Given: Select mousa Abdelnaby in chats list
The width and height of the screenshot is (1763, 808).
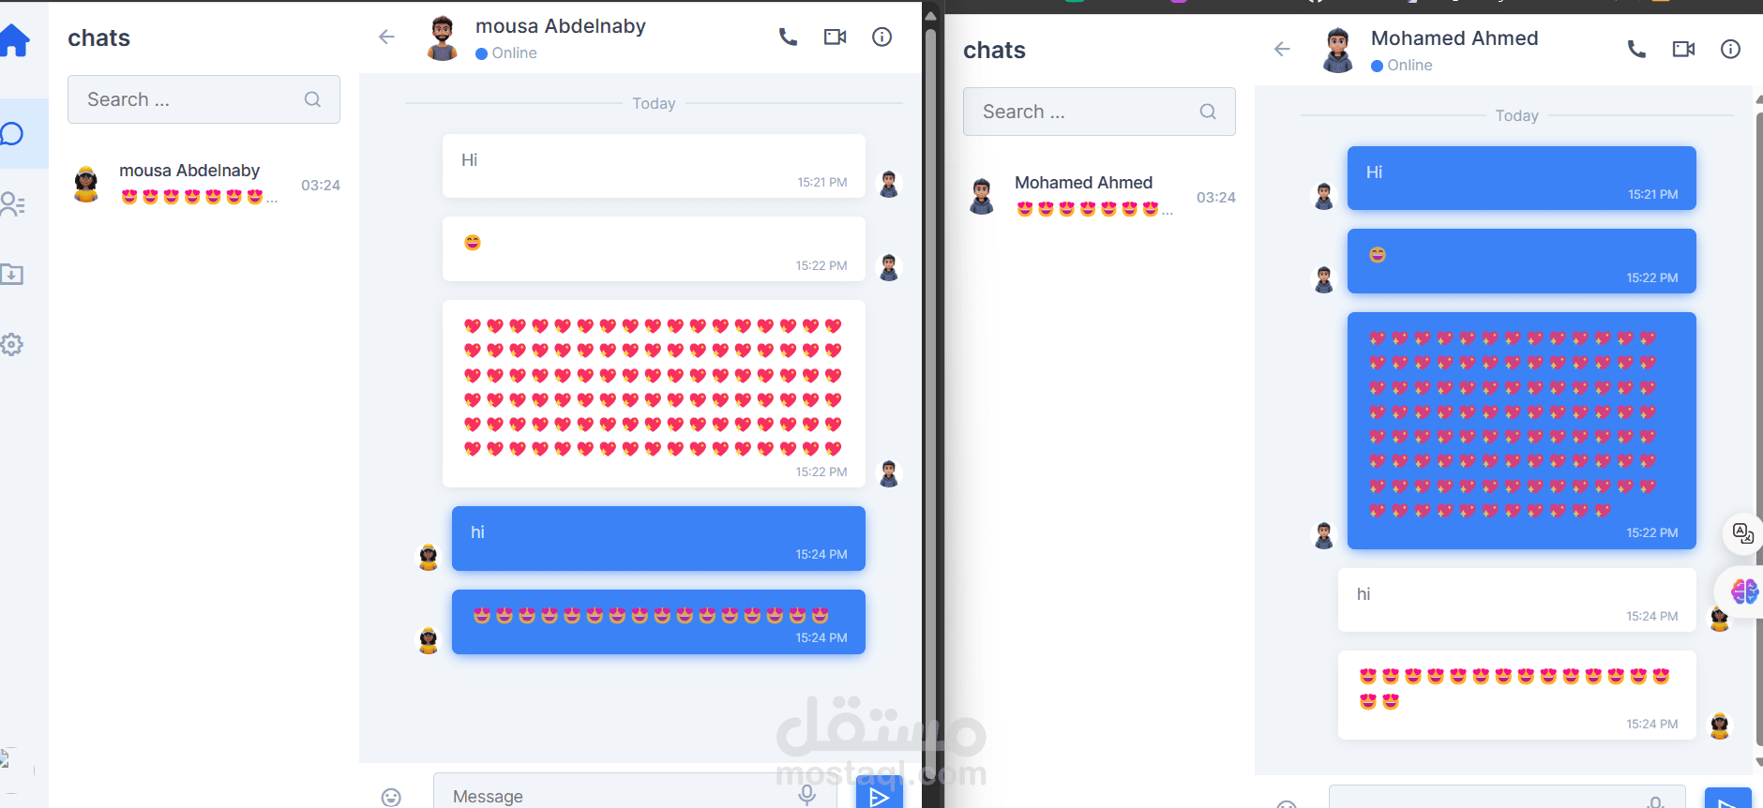Looking at the screenshot, I should (x=203, y=184).
